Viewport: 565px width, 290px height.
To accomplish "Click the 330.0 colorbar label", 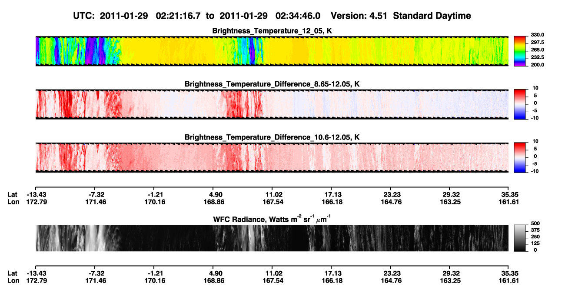I will [x=538, y=35].
